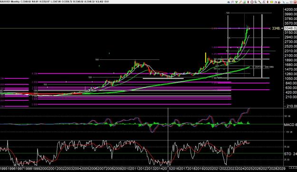Click the MACD indicator panel label
The image size is (297, 172).
pos(290,124)
